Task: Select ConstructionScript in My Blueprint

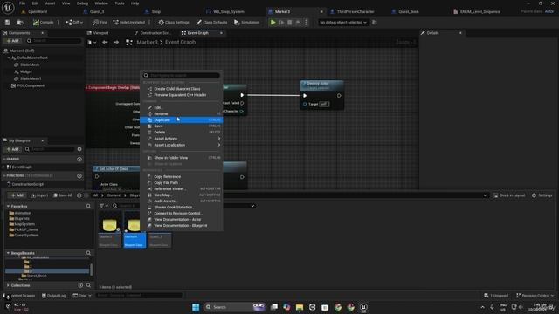Action: [x=27, y=184]
